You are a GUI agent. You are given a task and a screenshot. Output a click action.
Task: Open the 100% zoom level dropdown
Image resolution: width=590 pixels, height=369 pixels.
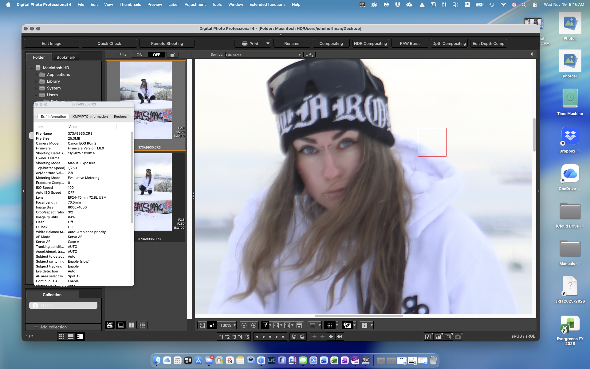(x=228, y=325)
